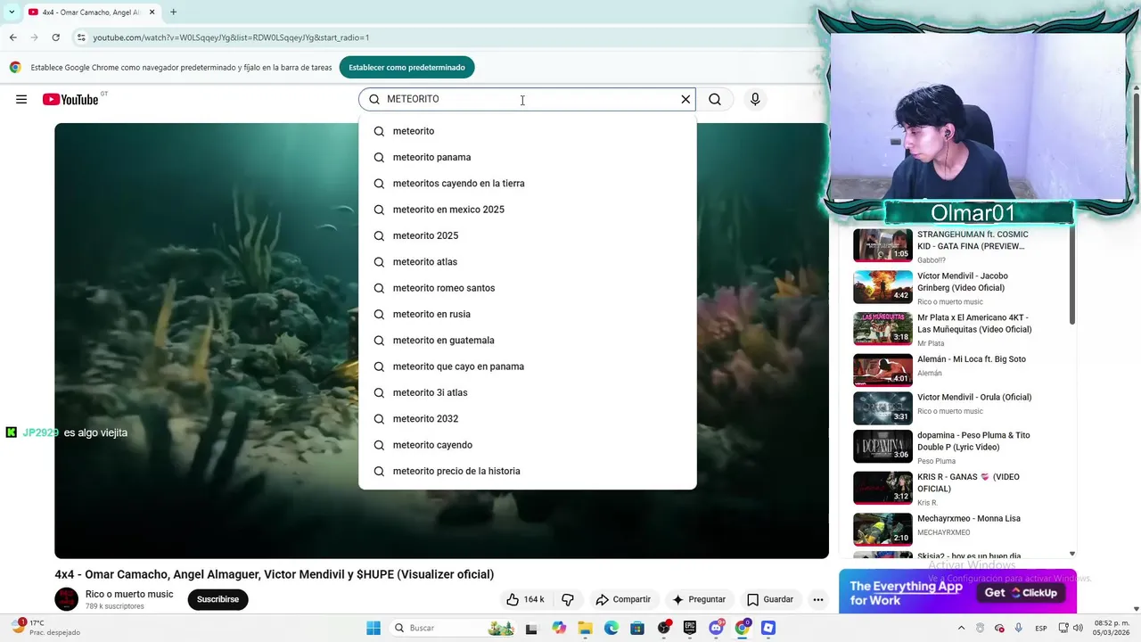Show hidden system tray icons
The image size is (1141, 642).
pyautogui.click(x=961, y=628)
